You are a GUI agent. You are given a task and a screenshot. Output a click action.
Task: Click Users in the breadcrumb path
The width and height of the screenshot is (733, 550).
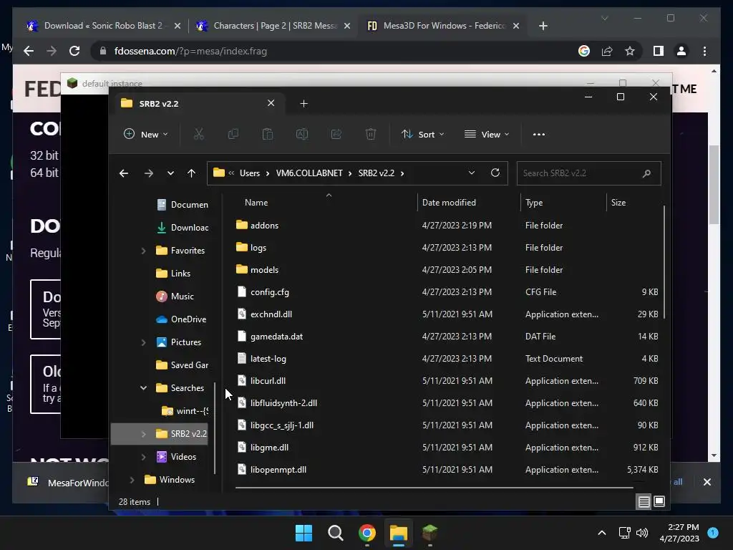tap(250, 173)
